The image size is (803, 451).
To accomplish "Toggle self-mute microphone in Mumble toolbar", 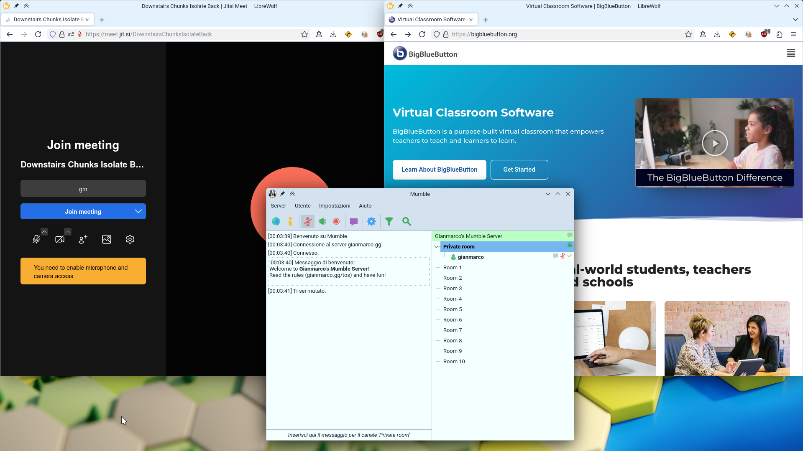I will pyautogui.click(x=308, y=222).
